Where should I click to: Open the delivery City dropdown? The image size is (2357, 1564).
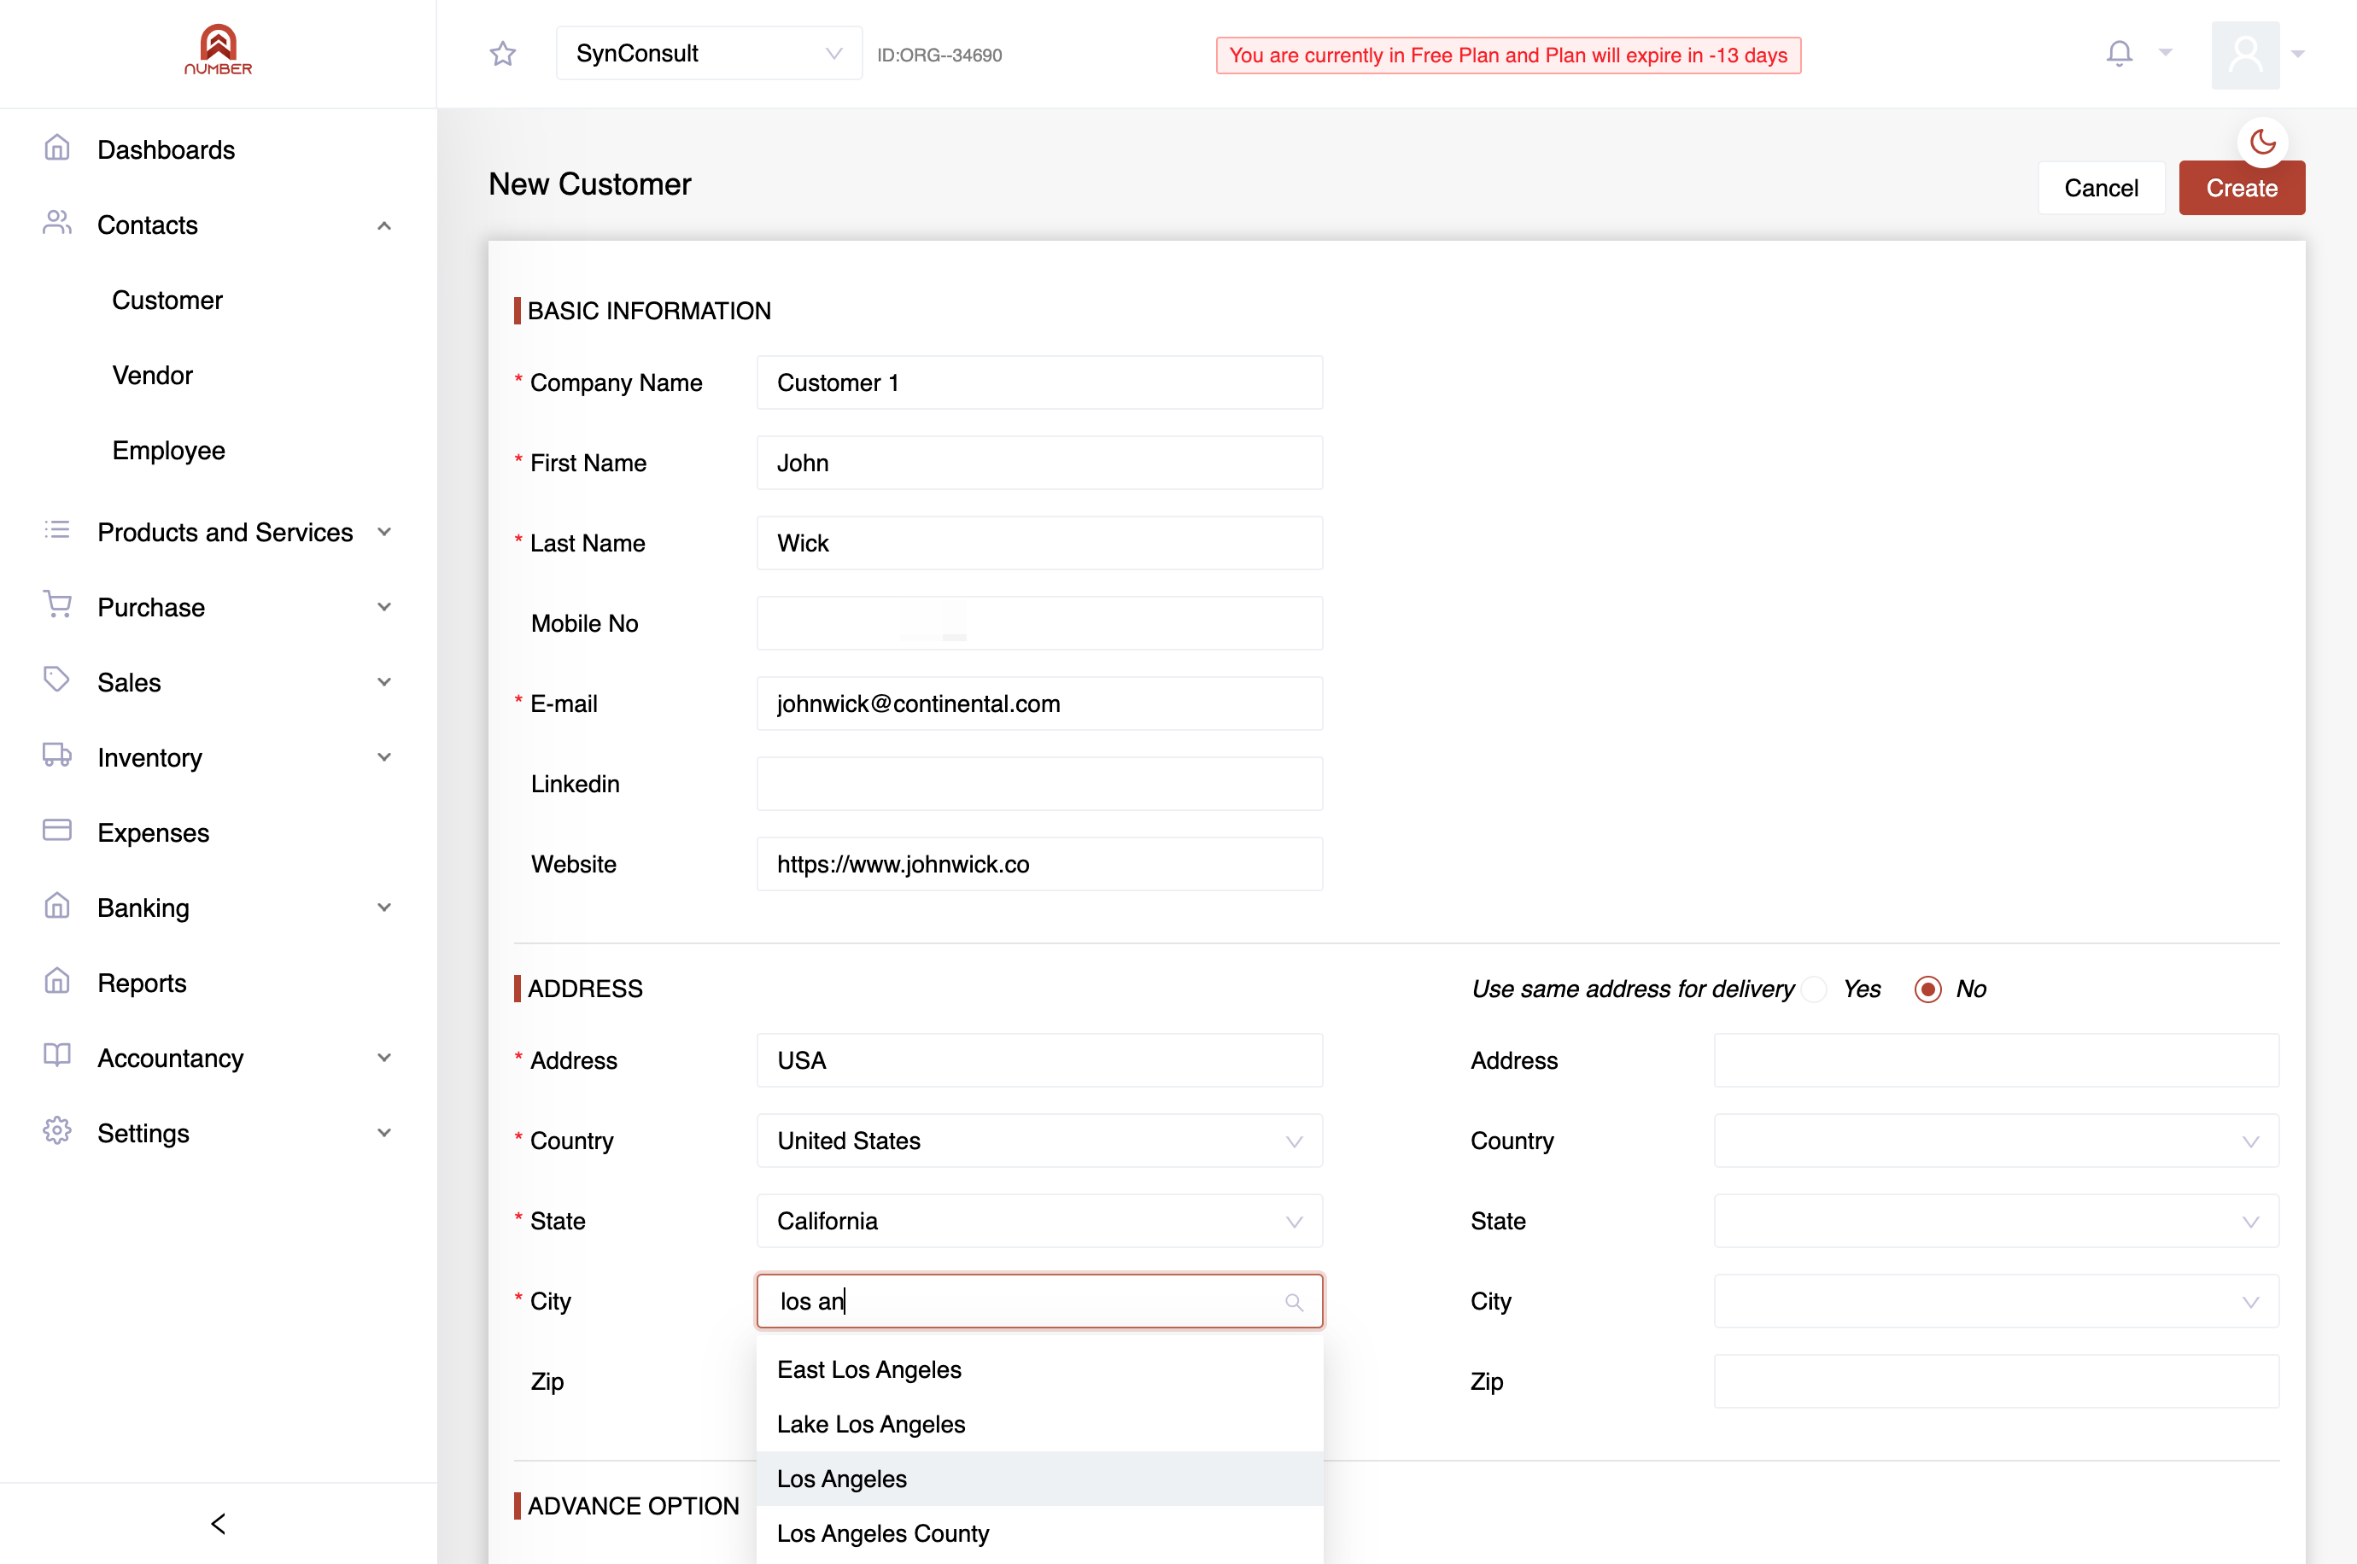(x=1996, y=1302)
